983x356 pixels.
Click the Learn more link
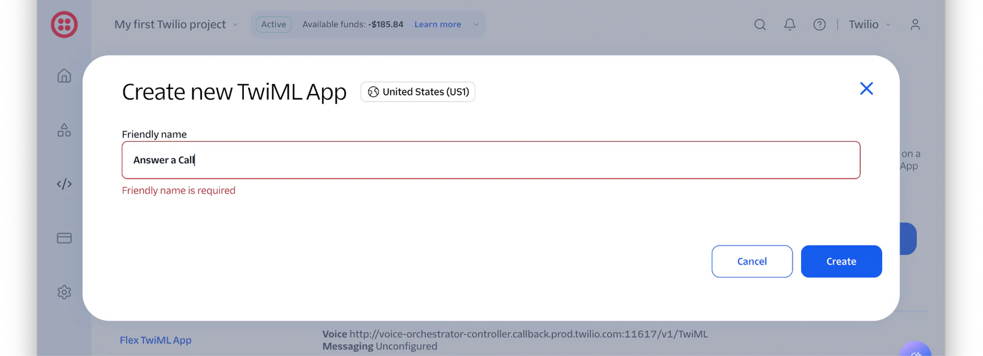tap(437, 25)
